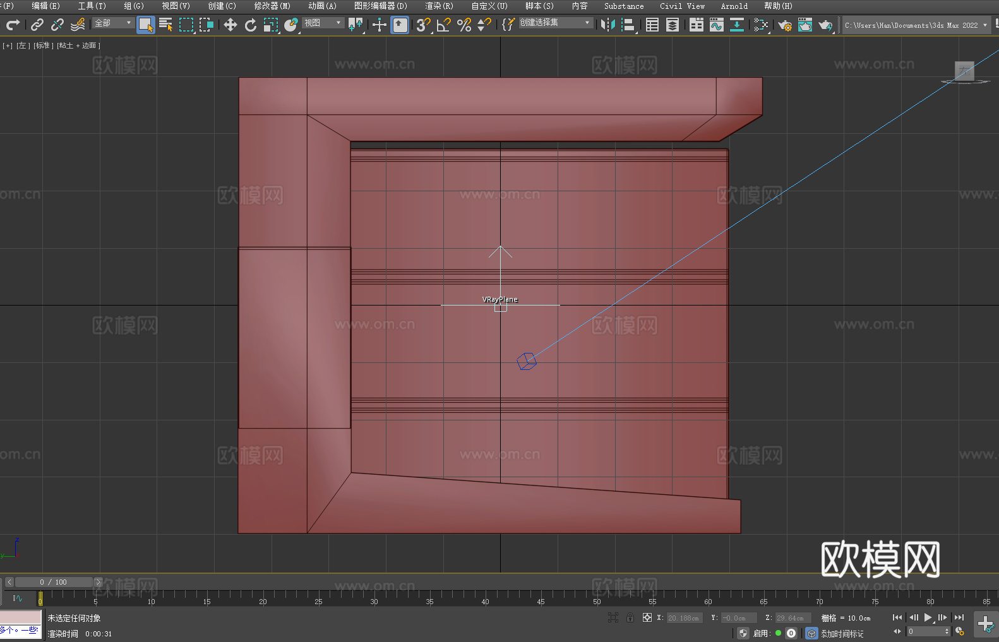Screen dimensions: 999x642
Task: Toggle Absolute/Offset transform mode icon
Action: pos(647,618)
